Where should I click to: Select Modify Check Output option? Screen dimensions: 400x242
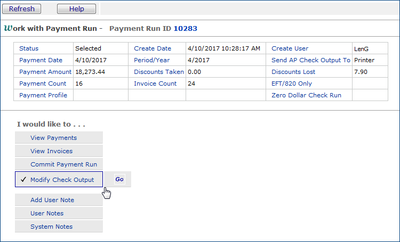coord(62,180)
